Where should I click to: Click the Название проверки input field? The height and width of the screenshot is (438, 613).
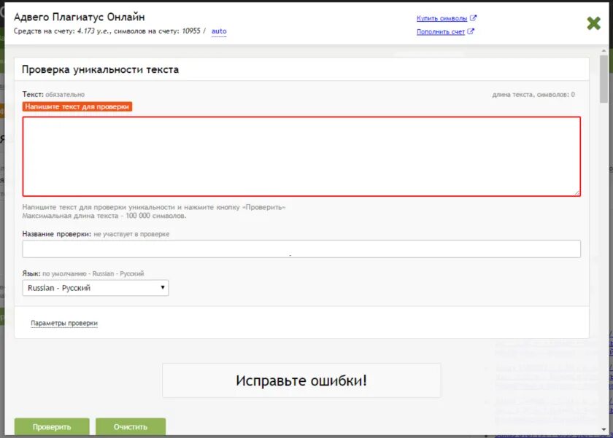point(301,249)
